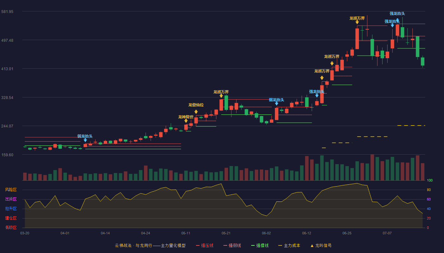The width and height of the screenshot is (444, 253).
Task: Toggle the 云梯战法 主力量化模型 legend item
Action: 150,245
